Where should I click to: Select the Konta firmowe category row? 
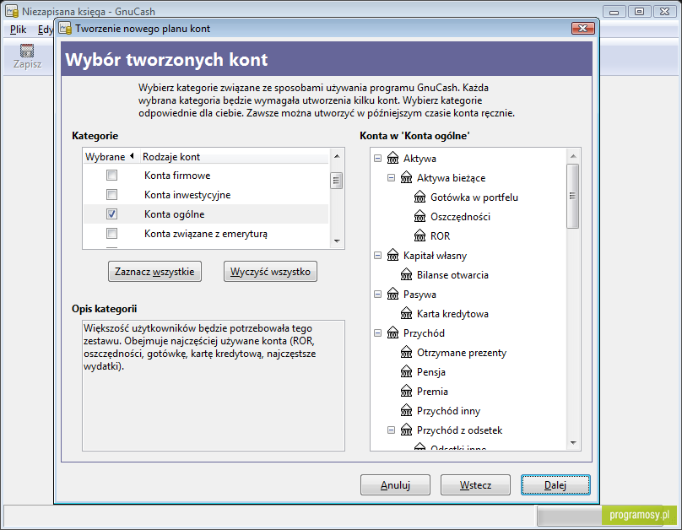tap(206, 176)
